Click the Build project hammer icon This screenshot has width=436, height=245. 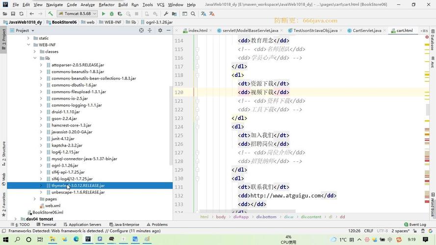coord(51,14)
